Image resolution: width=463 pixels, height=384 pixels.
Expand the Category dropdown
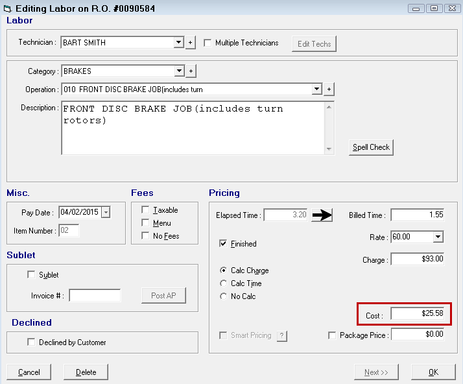[x=179, y=71]
